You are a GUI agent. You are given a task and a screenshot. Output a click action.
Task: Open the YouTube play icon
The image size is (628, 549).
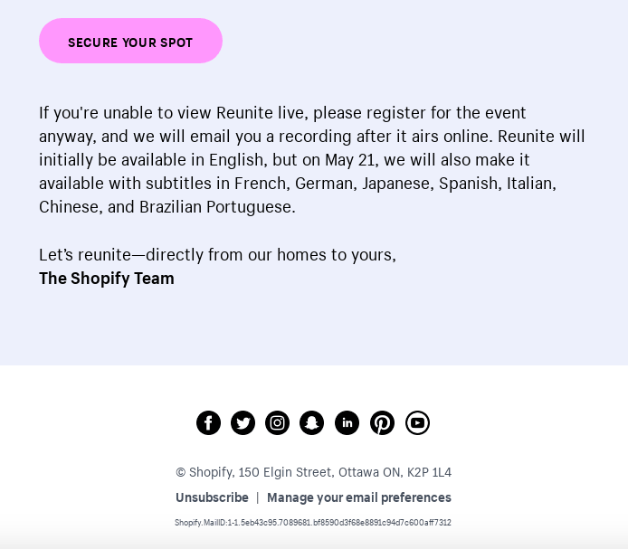click(417, 423)
